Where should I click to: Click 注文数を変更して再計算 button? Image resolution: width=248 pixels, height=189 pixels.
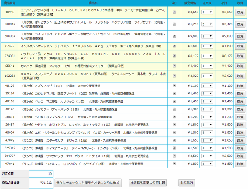coord(148,182)
